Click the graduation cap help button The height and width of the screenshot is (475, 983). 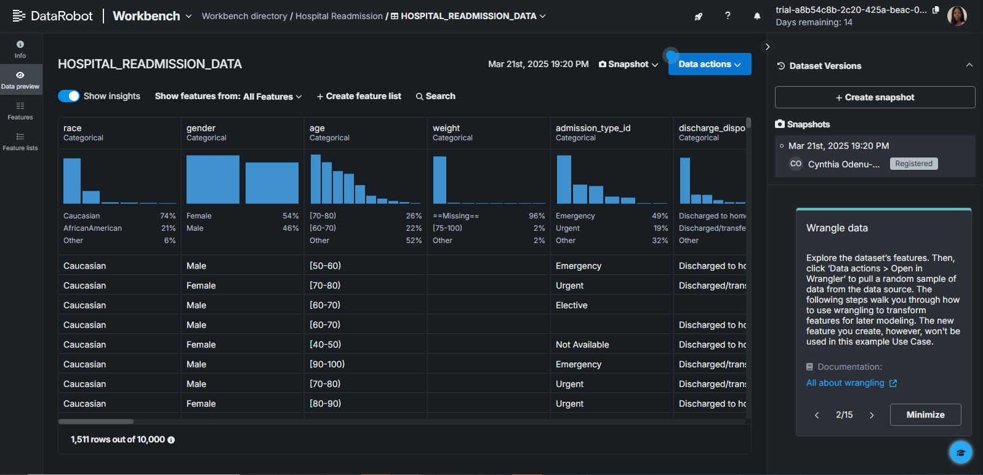click(960, 453)
